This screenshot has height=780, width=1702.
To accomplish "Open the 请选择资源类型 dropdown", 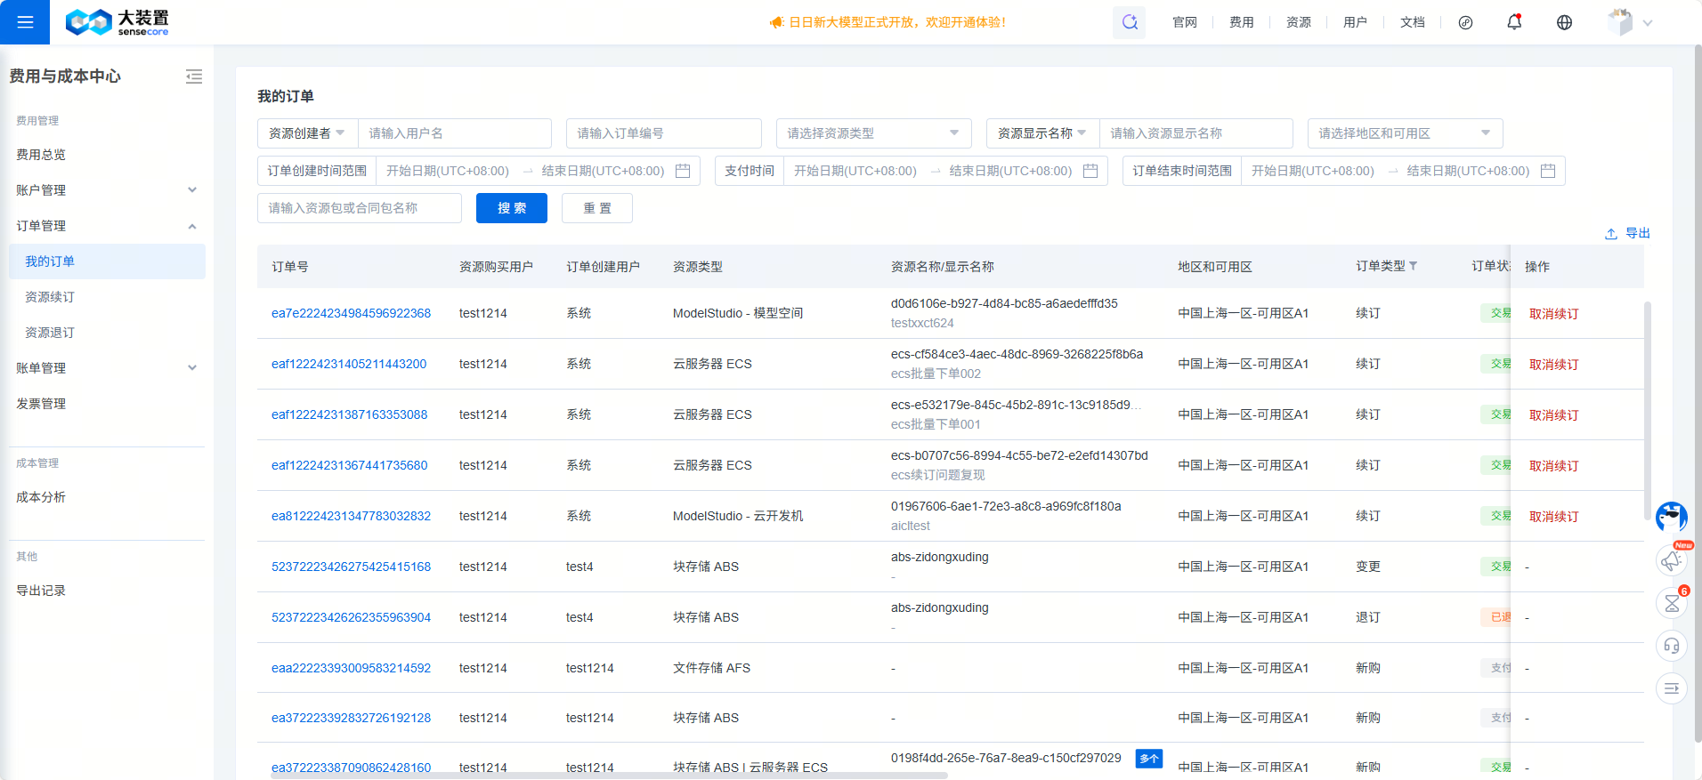I will coord(872,133).
